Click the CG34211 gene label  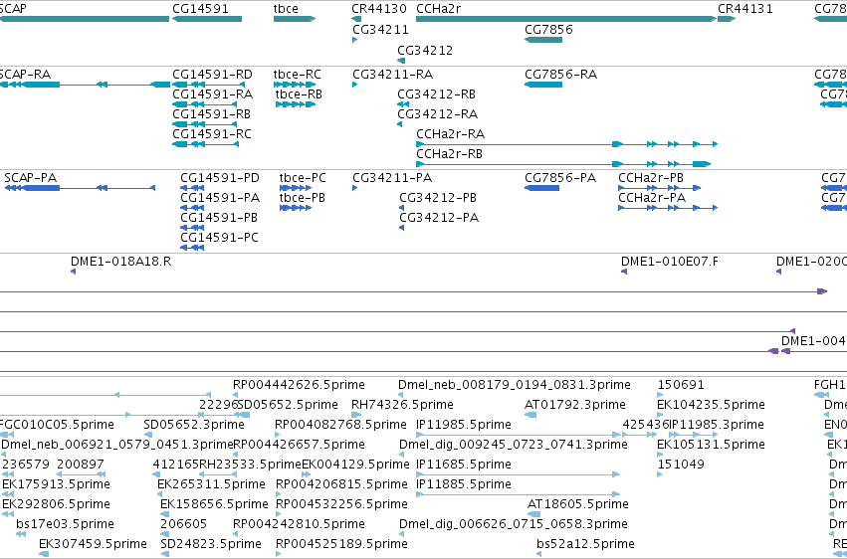(381, 29)
